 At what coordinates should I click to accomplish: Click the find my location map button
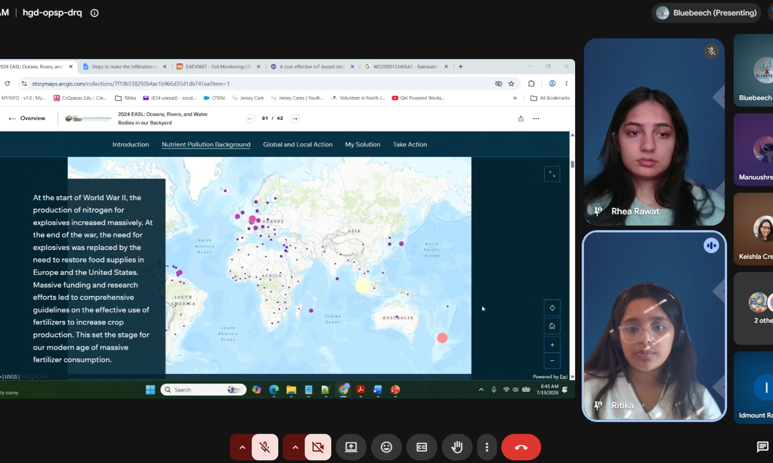(552, 308)
